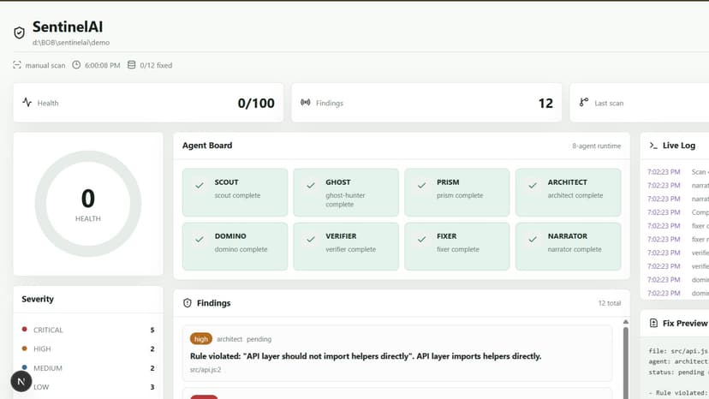Screen dimensions: 709x399
Task: Select the GHOST agent card
Action: click(346, 193)
